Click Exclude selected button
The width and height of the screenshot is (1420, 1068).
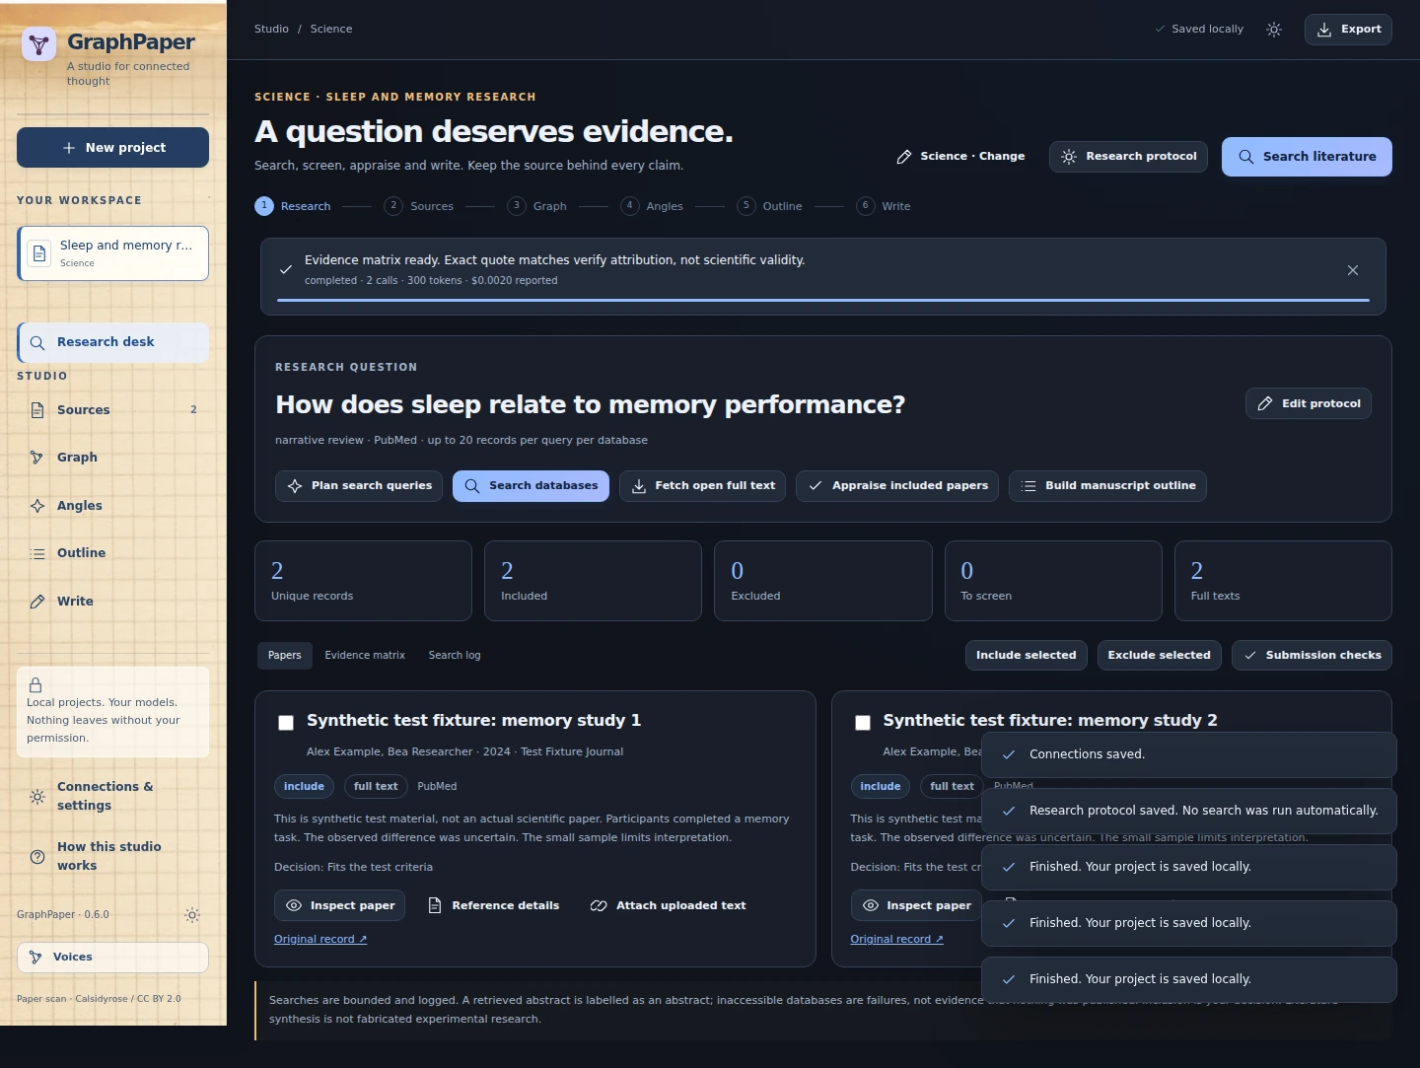pyautogui.click(x=1160, y=656)
